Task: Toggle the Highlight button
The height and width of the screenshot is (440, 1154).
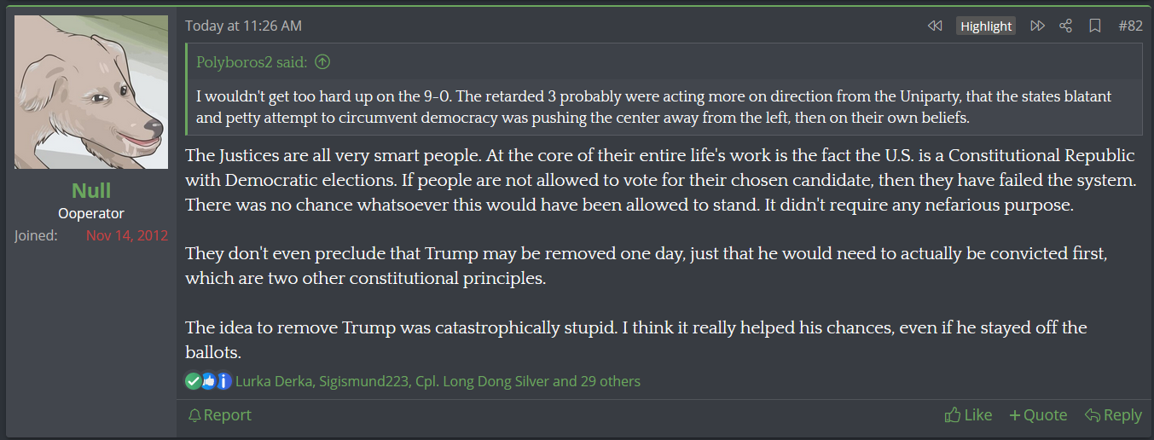Action: (x=986, y=26)
